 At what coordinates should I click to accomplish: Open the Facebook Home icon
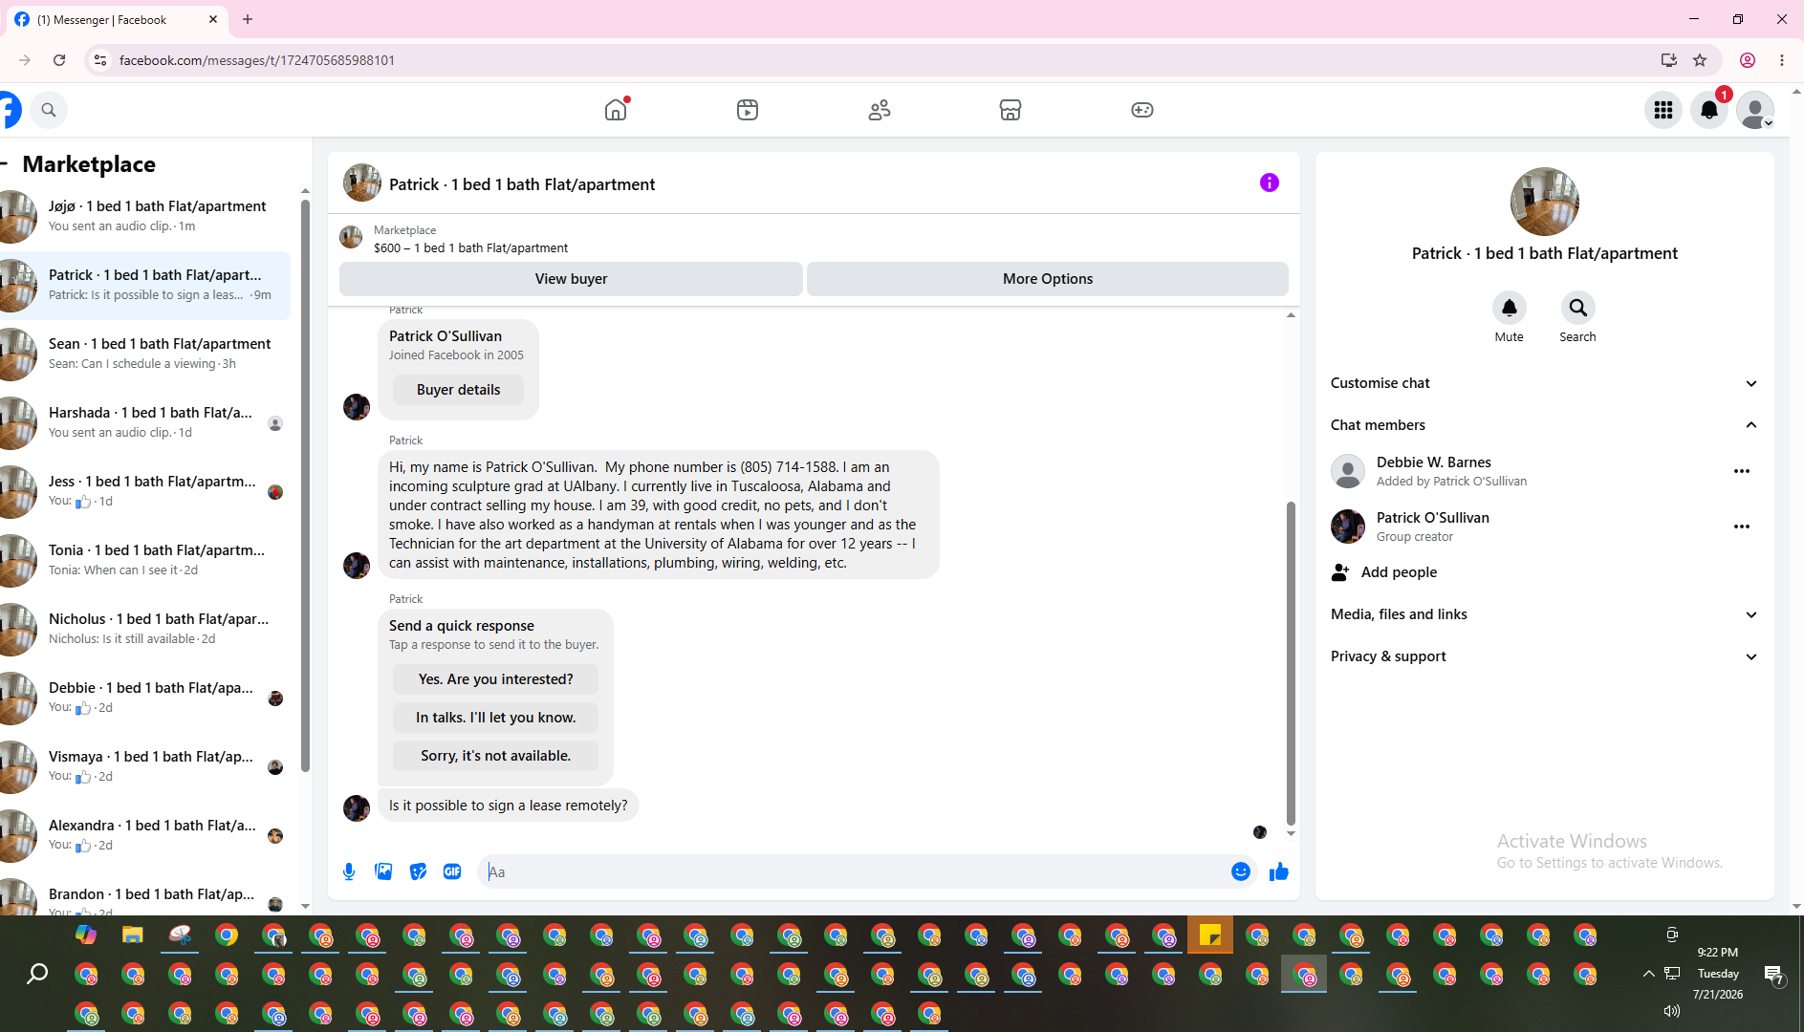tap(616, 110)
